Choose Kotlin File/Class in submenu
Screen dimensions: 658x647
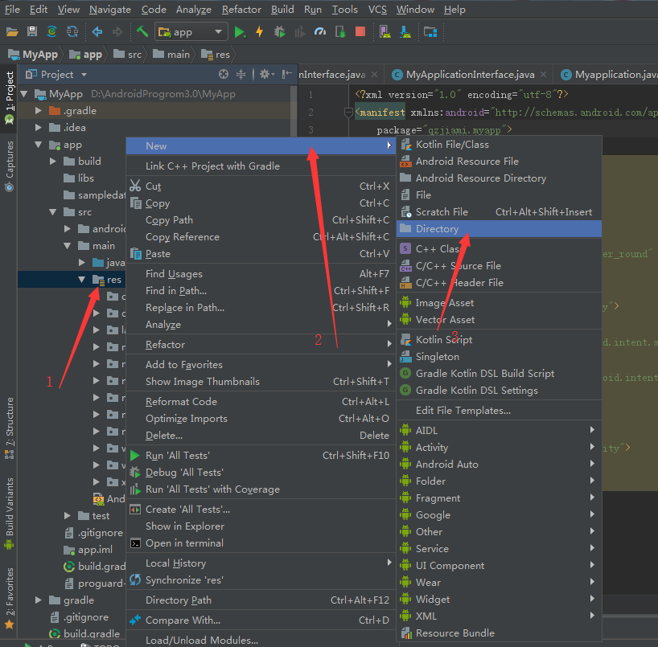(x=499, y=145)
